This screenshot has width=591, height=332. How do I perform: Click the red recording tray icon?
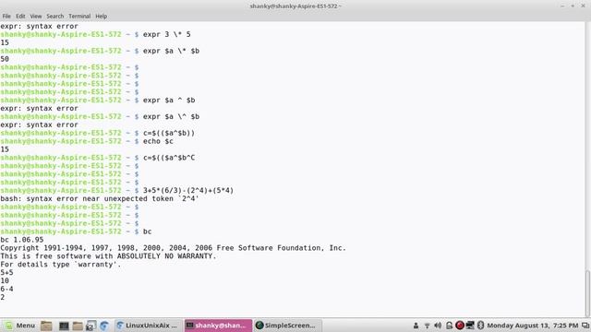[x=460, y=326]
